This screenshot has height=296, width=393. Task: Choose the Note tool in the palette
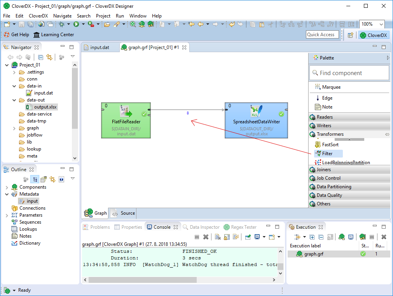click(x=327, y=107)
